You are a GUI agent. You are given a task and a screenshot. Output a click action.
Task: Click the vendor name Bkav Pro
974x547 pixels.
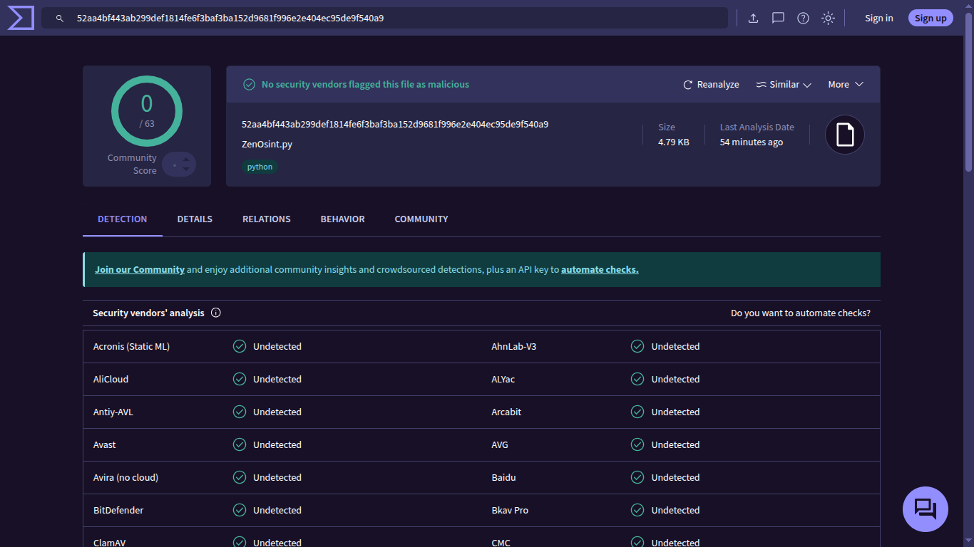tap(510, 510)
